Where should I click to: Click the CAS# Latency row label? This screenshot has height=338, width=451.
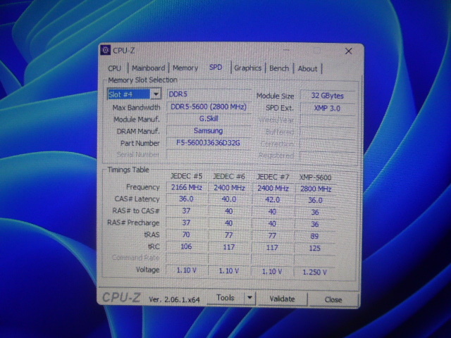[x=137, y=199]
